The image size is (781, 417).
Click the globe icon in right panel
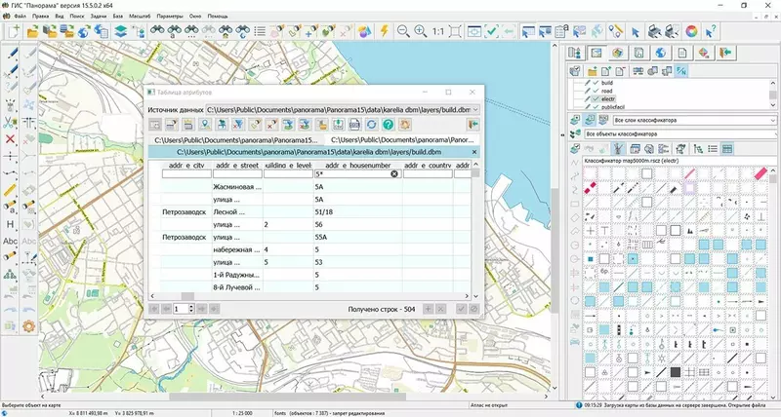point(659,53)
